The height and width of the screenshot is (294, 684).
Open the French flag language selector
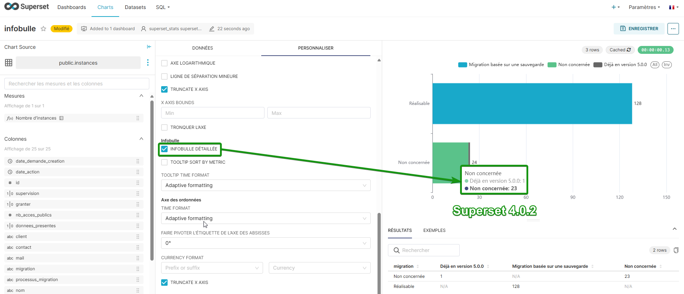point(674,7)
